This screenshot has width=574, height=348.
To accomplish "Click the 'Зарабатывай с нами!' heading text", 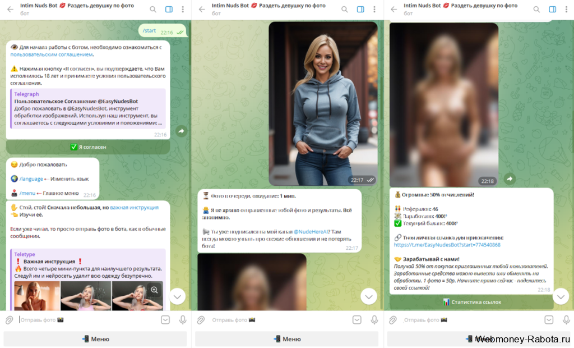I will pos(431,259).
